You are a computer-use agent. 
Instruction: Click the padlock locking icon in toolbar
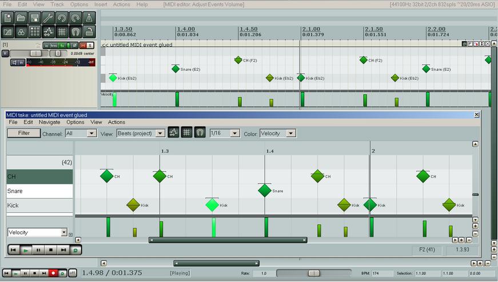coord(89,31)
